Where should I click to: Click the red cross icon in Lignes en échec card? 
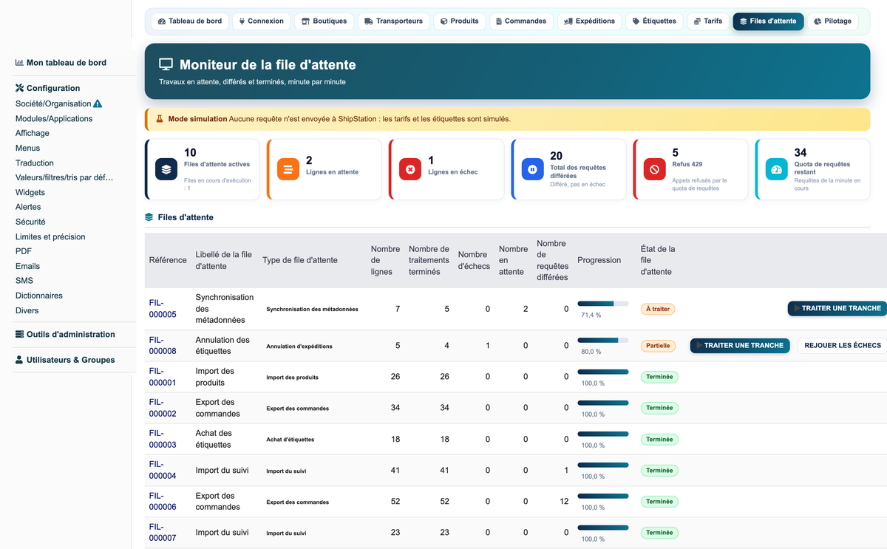[410, 169]
